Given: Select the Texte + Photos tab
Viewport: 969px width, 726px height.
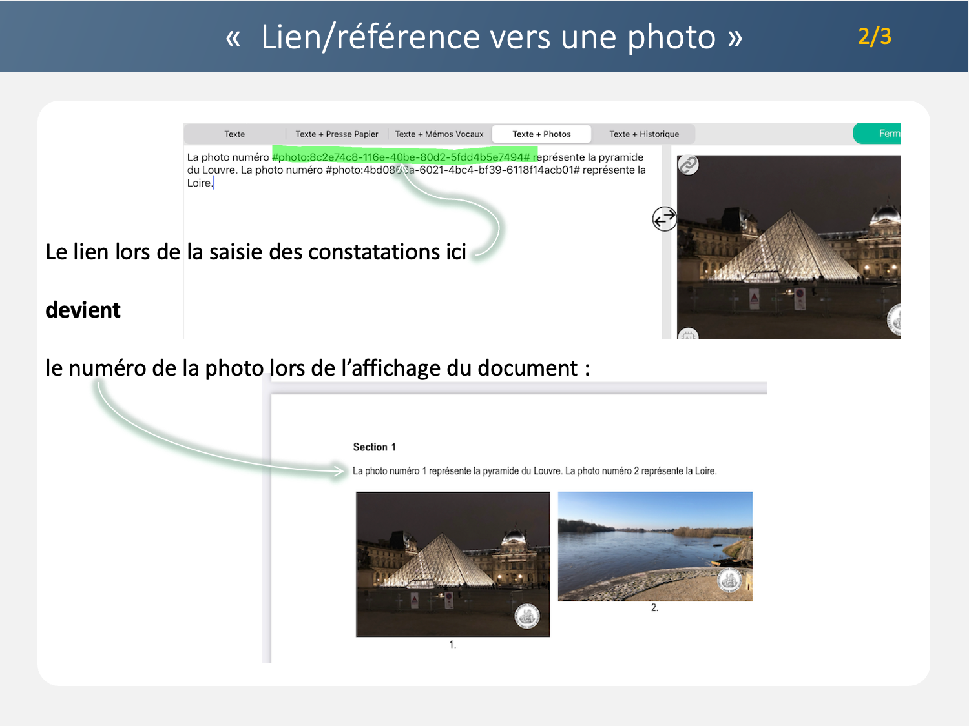Looking at the screenshot, I should tap(541, 134).
